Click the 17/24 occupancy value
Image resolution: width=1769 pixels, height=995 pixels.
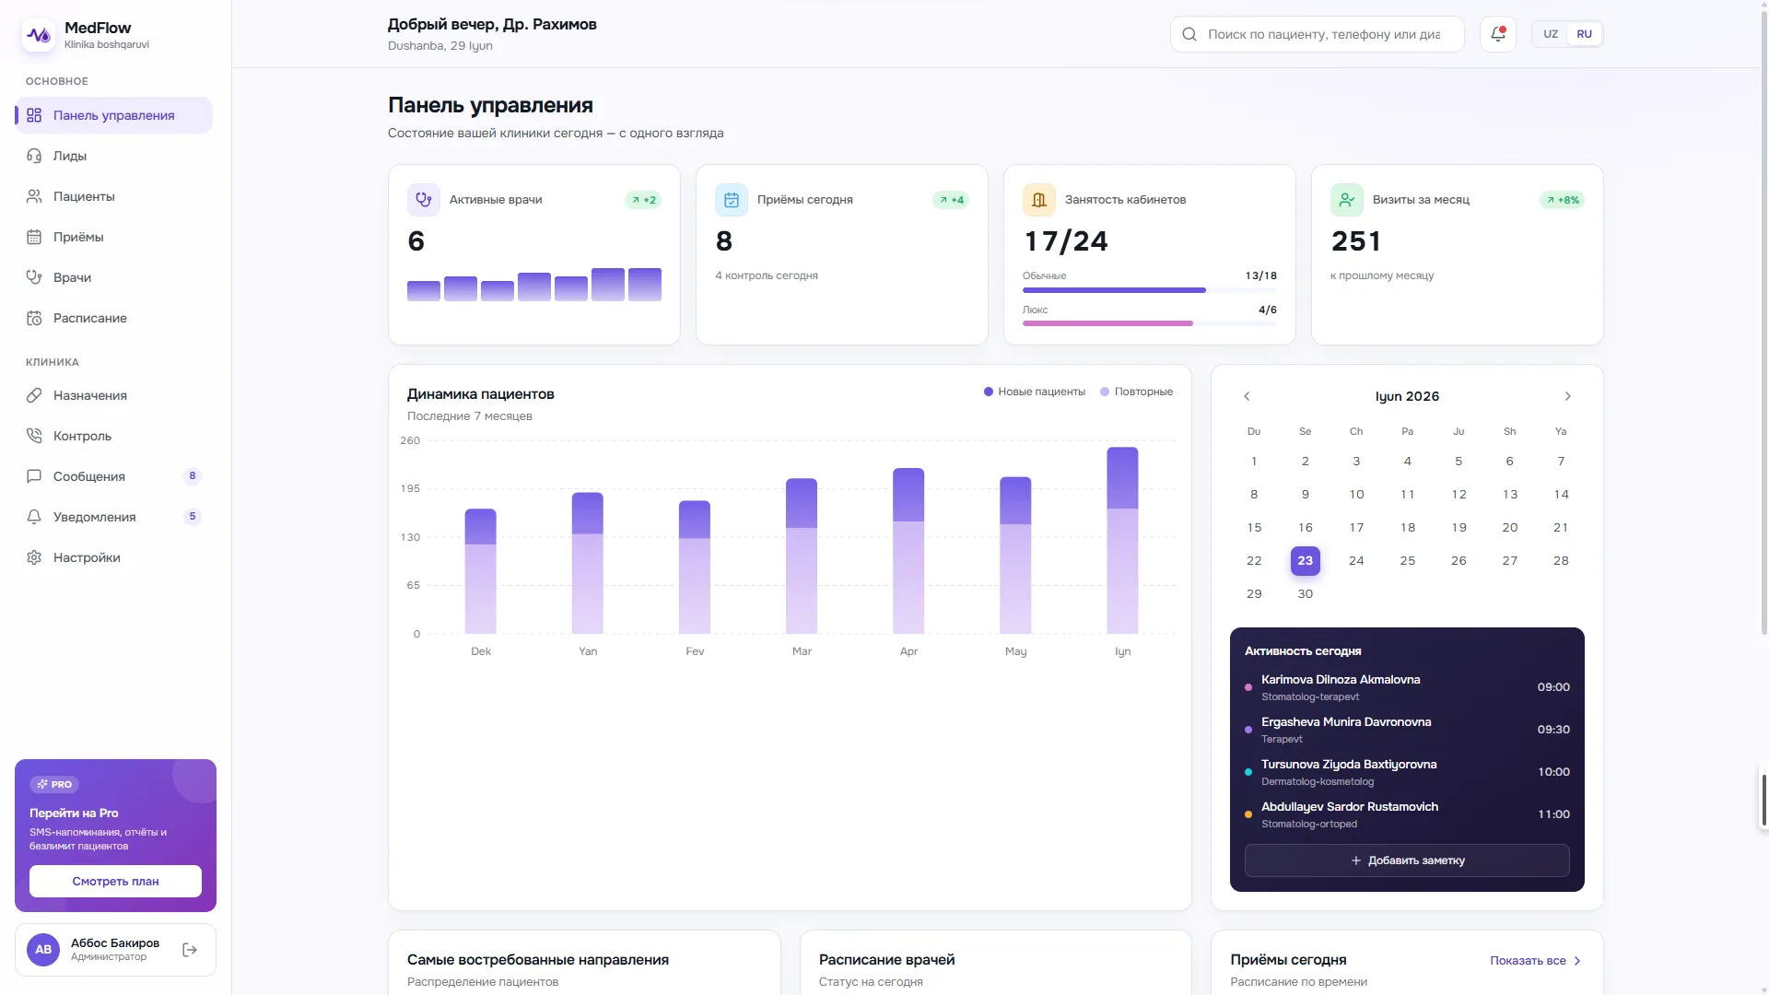tap(1066, 241)
